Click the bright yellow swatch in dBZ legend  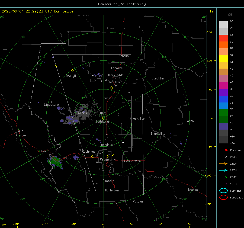(x=223, y=59)
